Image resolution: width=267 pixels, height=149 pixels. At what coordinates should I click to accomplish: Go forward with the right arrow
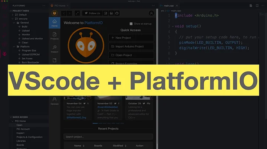tap(69, 13)
